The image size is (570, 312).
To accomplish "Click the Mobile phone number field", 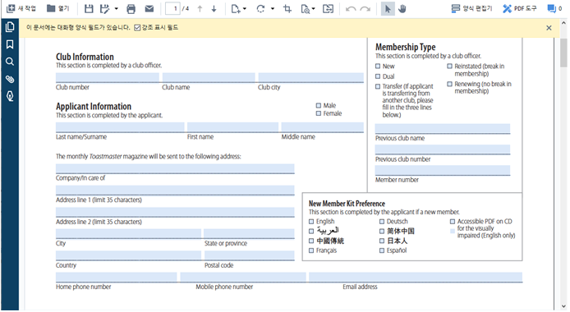I will (x=243, y=278).
